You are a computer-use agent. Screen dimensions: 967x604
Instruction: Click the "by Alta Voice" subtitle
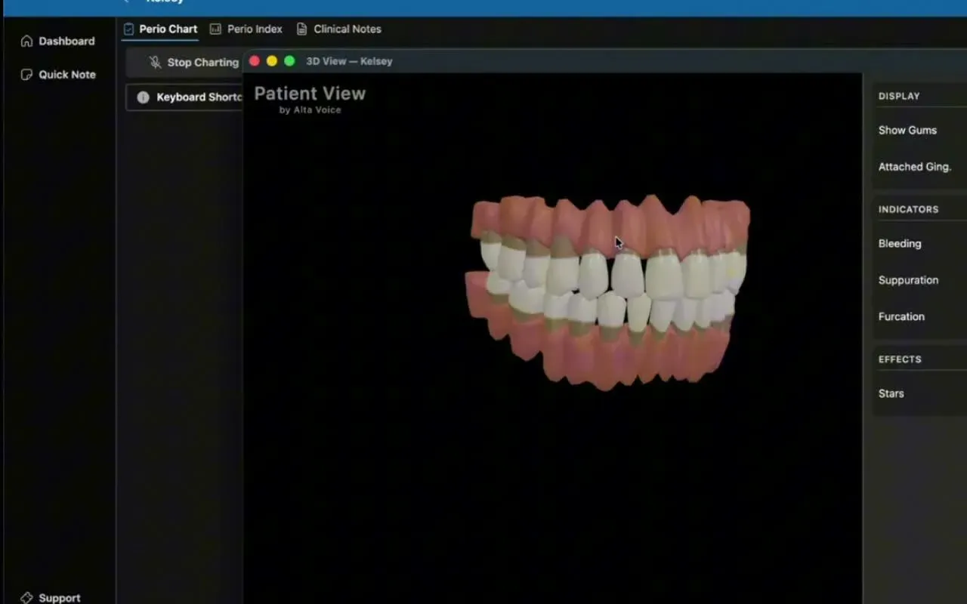(x=310, y=110)
